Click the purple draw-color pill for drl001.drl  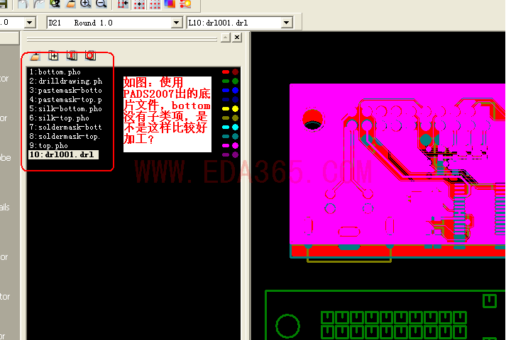click(x=226, y=155)
